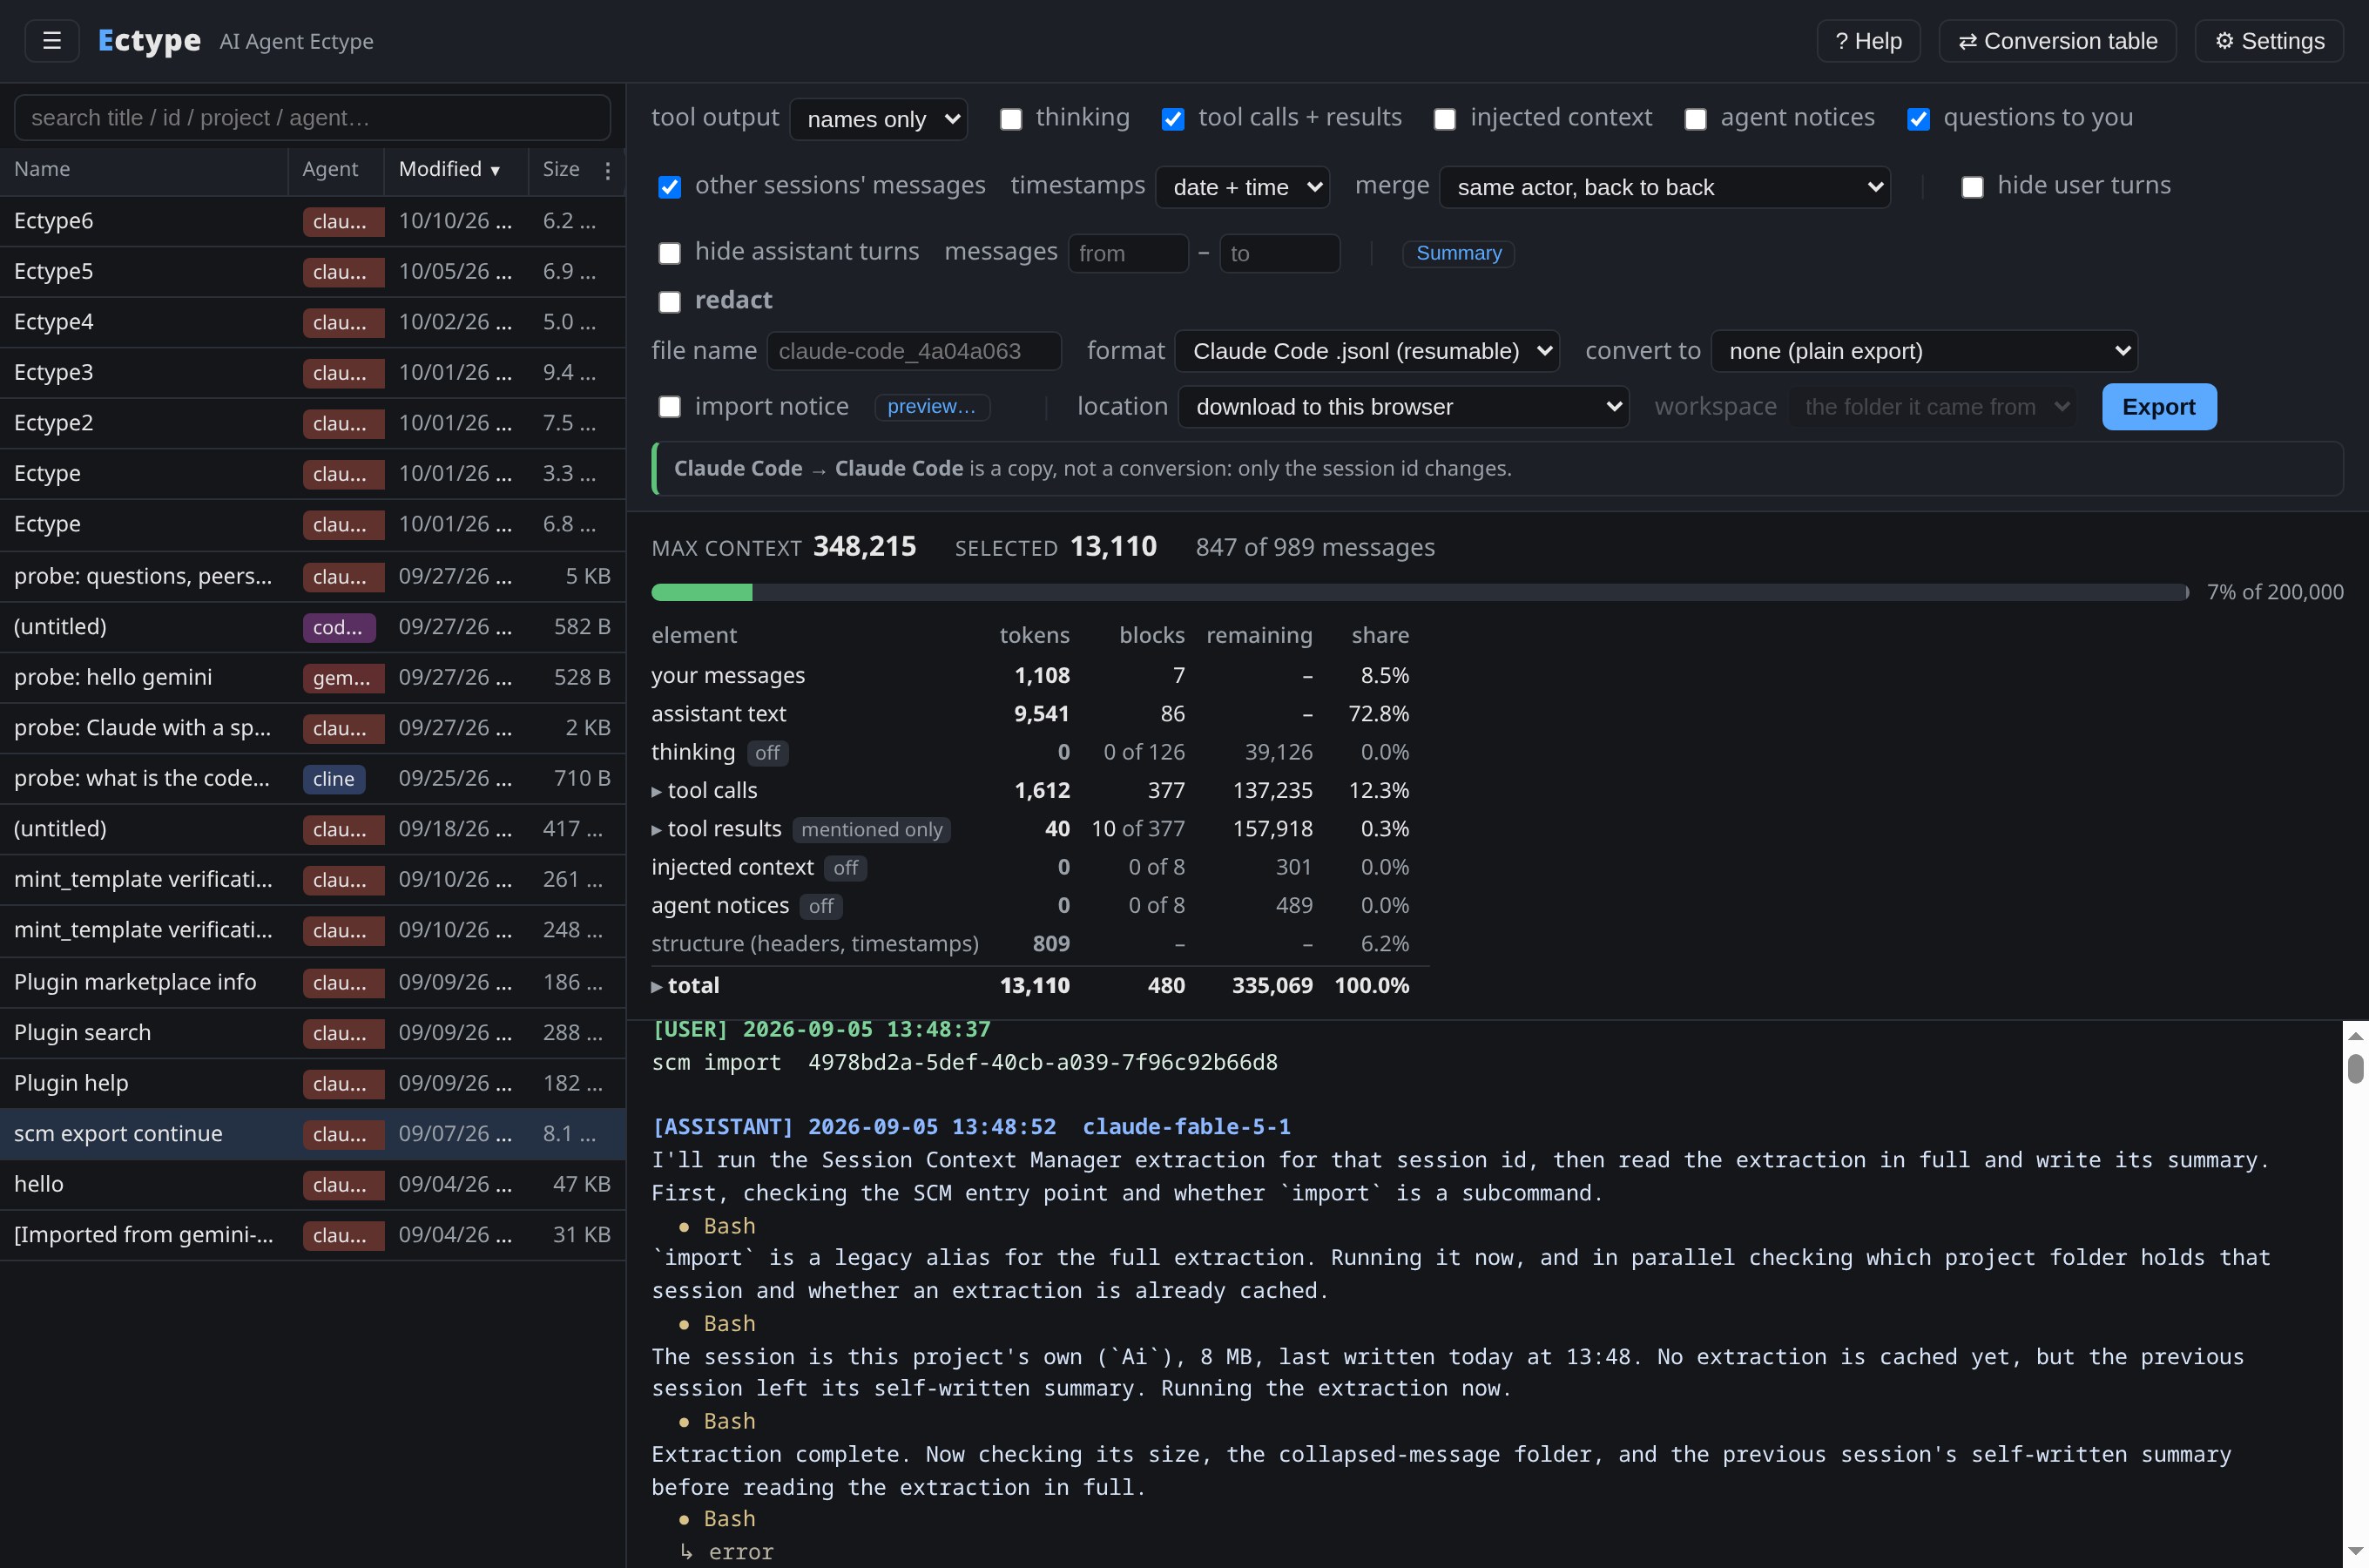Open the convert to dropdown
Image resolution: width=2369 pixels, height=1568 pixels.
1924,351
